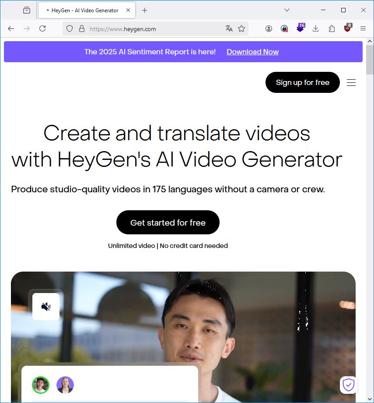Open the hamburger navigation menu on HeyGen
The width and height of the screenshot is (374, 403).
(x=351, y=82)
